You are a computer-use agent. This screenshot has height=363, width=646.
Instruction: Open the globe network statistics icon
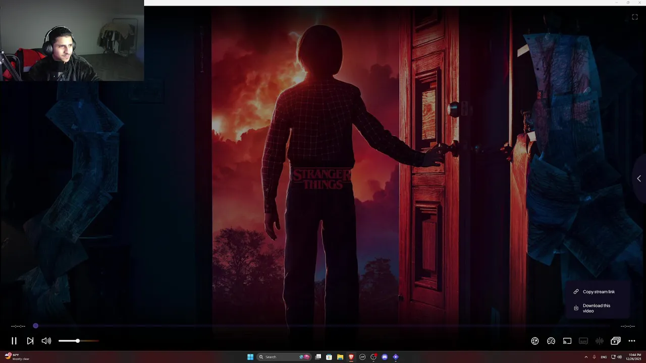(535, 341)
